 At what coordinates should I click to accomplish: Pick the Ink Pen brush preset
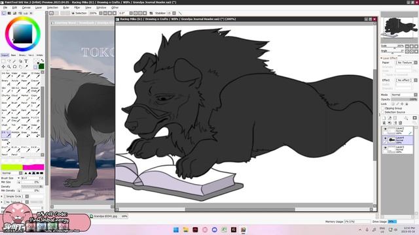tap(6, 75)
